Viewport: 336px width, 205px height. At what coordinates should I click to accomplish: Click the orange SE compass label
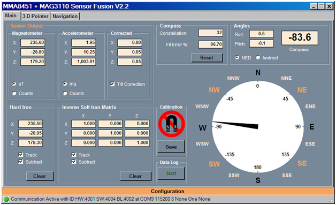302,163
